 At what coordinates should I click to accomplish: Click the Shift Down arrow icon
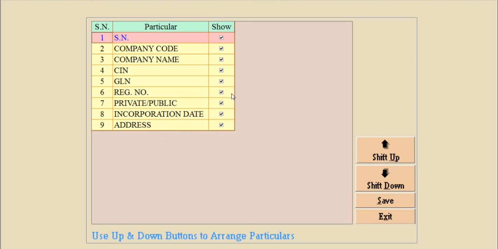[385, 173]
